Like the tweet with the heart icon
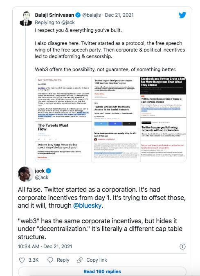This screenshot has height=276, width=200. pyautogui.click(x=22, y=260)
